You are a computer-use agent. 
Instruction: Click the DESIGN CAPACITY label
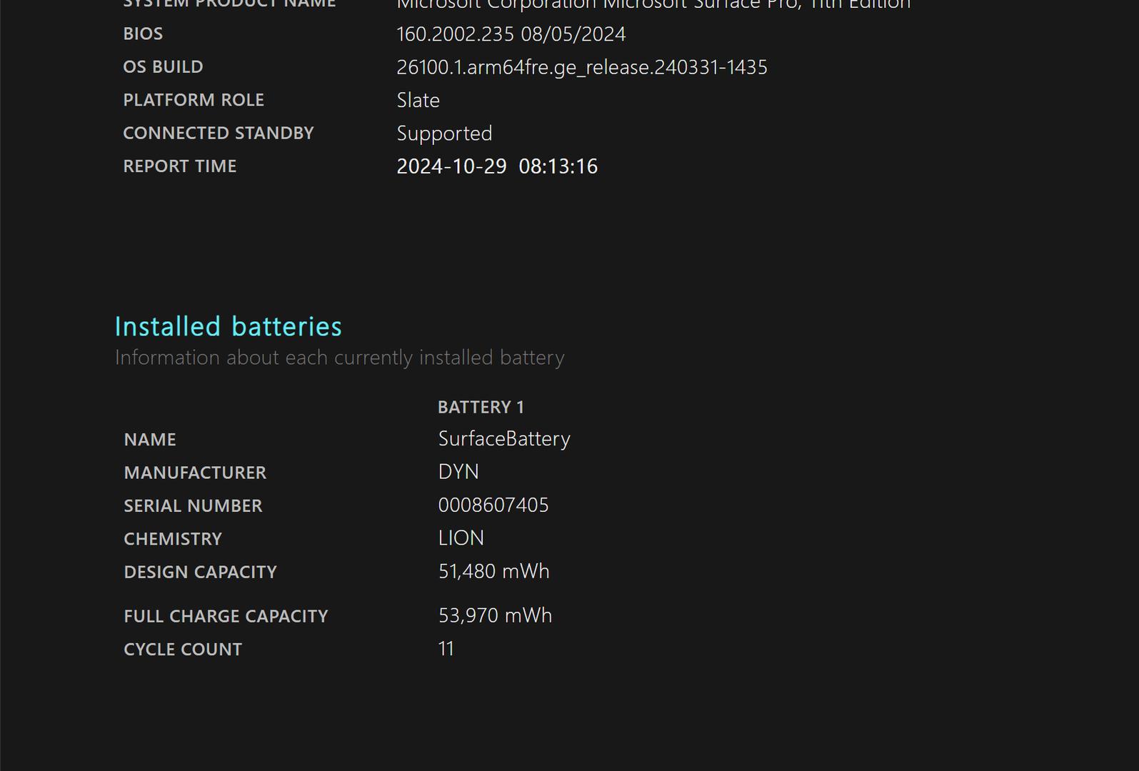tap(200, 572)
